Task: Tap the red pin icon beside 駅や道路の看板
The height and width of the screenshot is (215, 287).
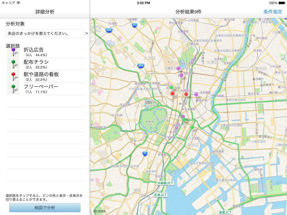Action: pos(13,76)
